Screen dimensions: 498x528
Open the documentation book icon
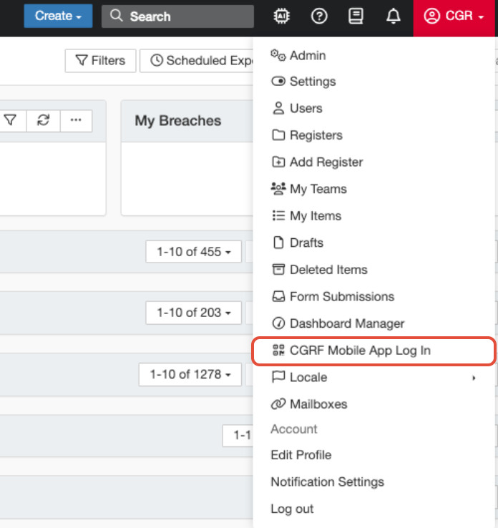[356, 16]
